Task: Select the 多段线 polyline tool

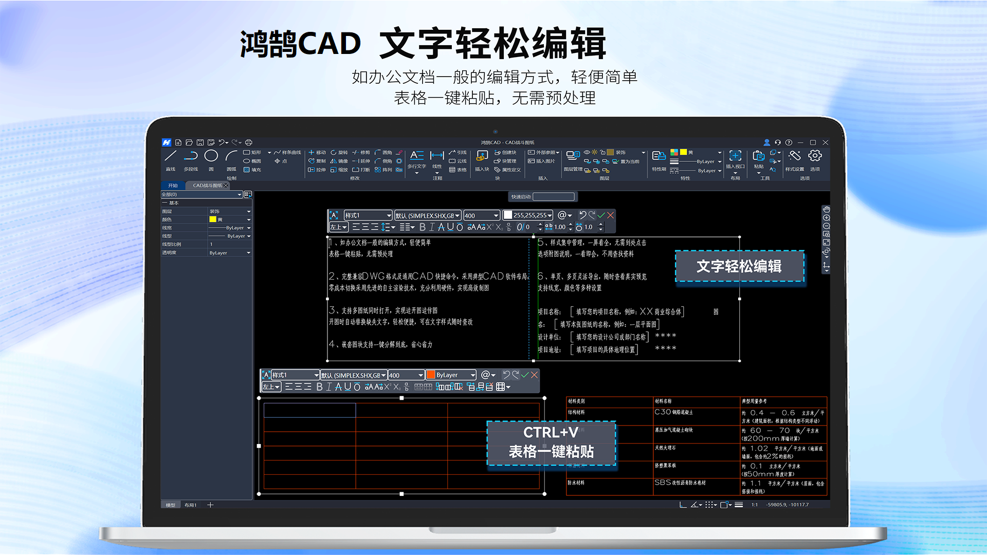Action: (x=191, y=160)
